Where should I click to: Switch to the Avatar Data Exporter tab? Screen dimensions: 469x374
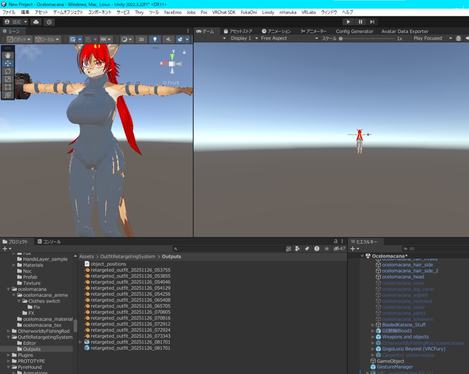[405, 31]
